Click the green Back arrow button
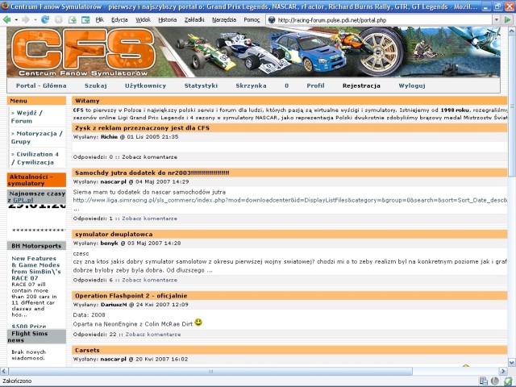516x387 pixels. click(x=6, y=19)
